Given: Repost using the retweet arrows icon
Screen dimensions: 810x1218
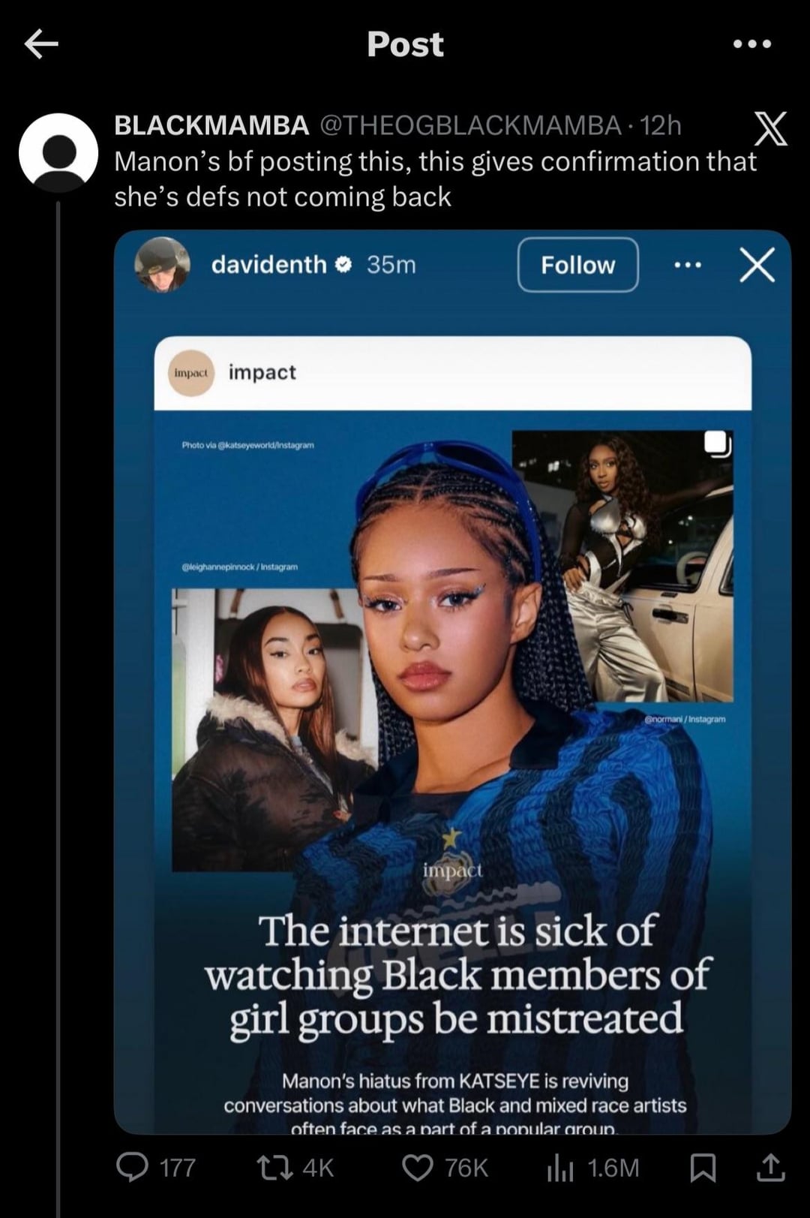Looking at the screenshot, I should click(x=274, y=1168).
